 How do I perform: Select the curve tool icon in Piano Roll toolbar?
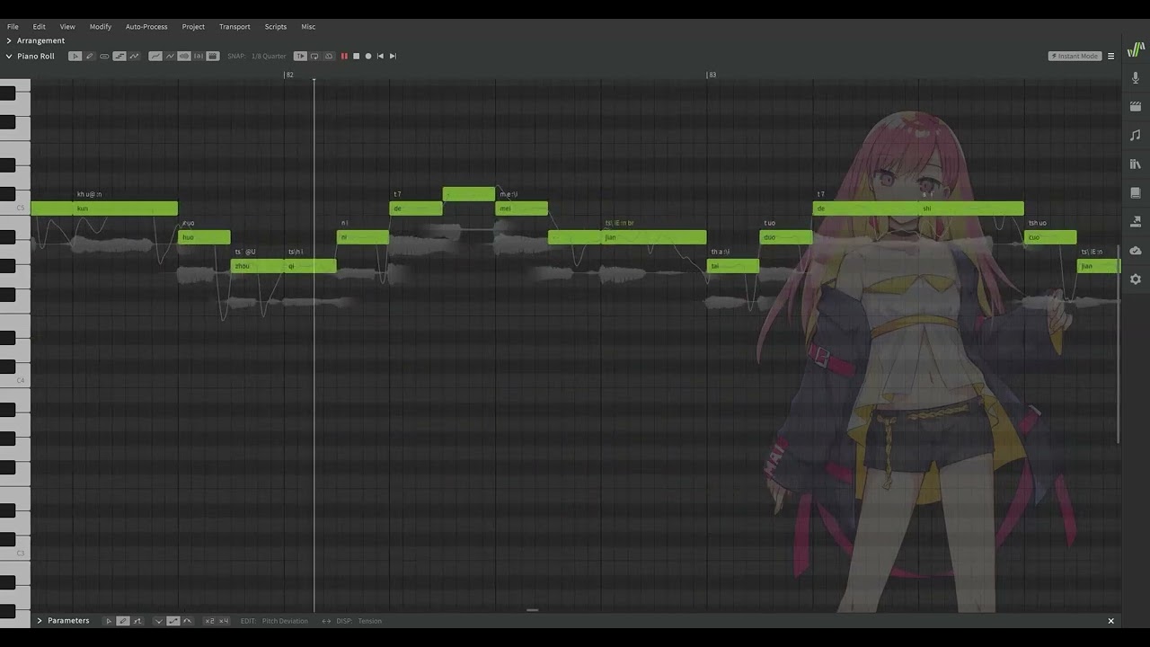[x=134, y=56]
